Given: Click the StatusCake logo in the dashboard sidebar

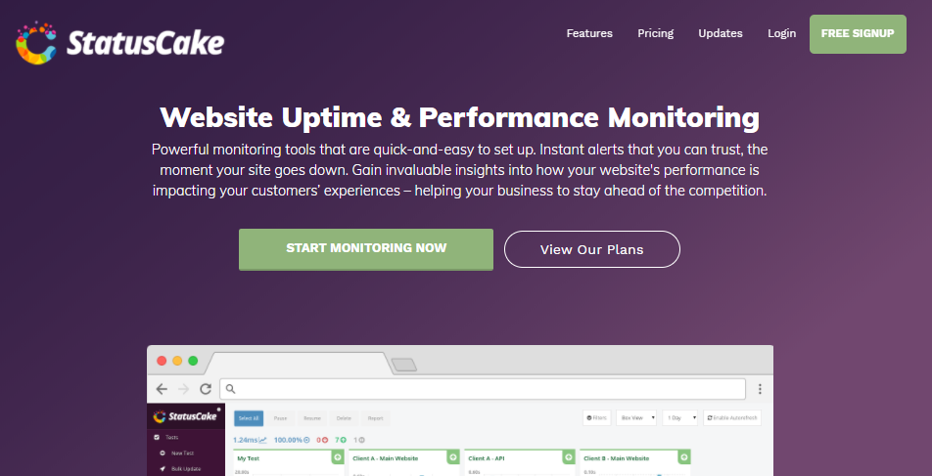Looking at the screenshot, I should coord(185,416).
